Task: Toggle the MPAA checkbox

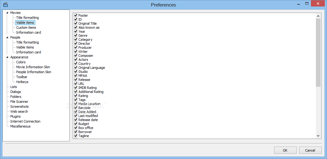Action: tap(76, 76)
